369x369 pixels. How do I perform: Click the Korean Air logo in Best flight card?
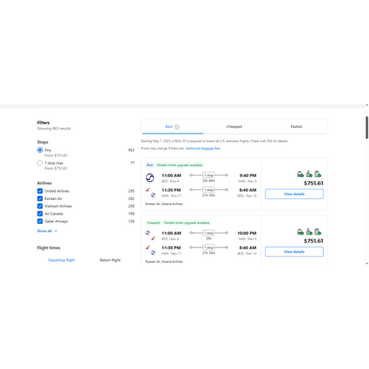click(x=150, y=178)
